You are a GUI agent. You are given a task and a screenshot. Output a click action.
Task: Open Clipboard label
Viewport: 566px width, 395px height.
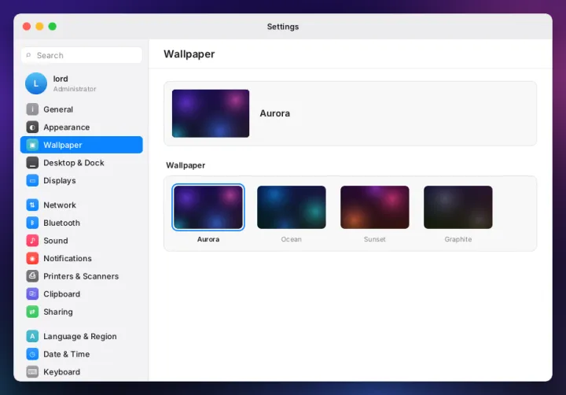pyautogui.click(x=62, y=293)
